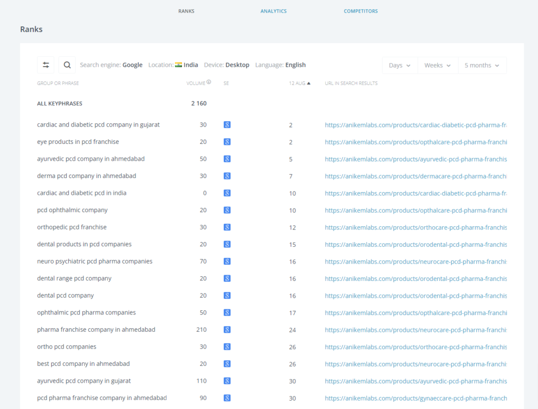Click Google icon for cardiac and diabetic pcd company in gujarat

click(227, 125)
